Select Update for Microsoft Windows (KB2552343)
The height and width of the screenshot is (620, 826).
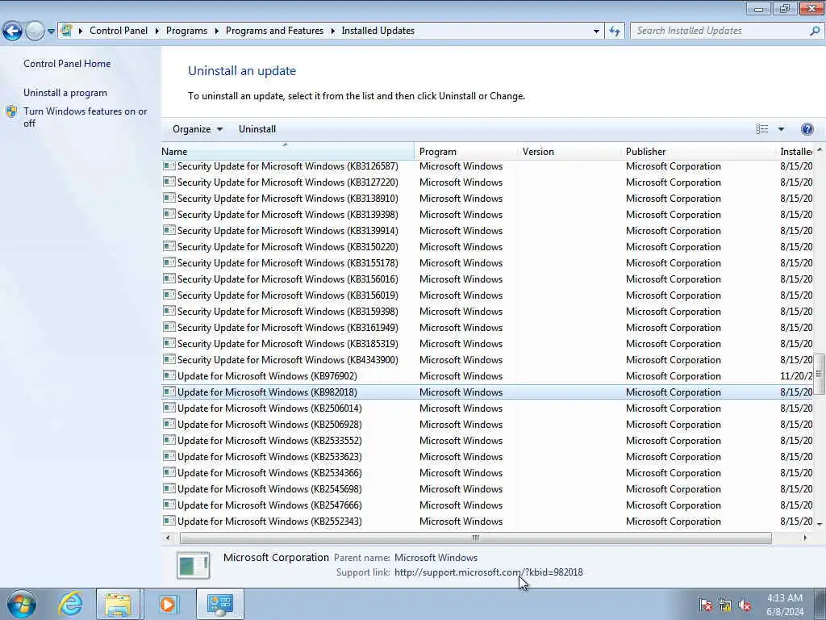tap(269, 522)
